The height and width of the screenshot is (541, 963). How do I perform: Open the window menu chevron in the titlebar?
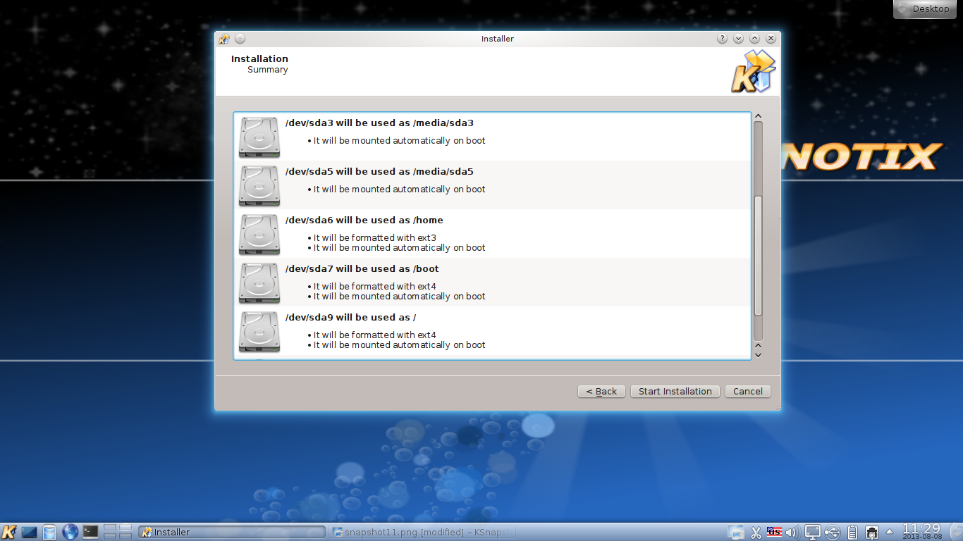click(x=738, y=39)
